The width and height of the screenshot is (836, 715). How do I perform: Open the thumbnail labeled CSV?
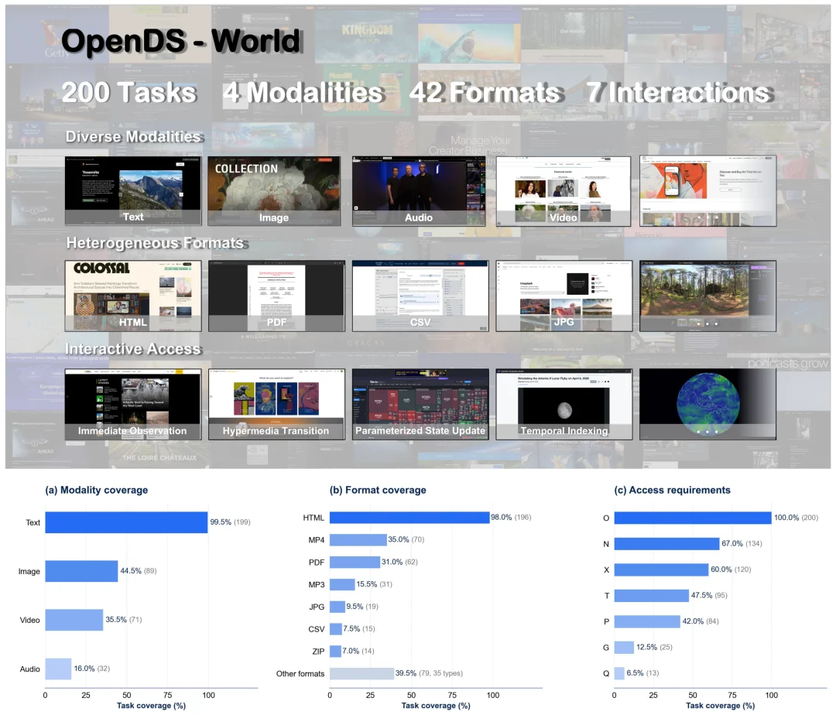pos(420,296)
